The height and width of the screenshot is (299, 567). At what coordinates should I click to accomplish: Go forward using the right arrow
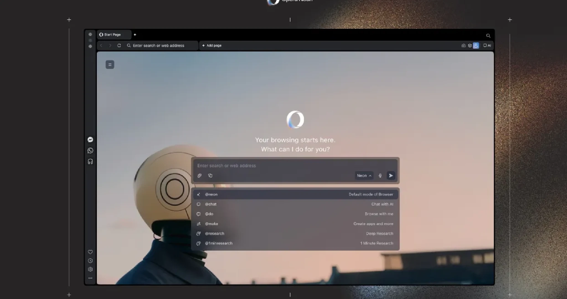(110, 45)
